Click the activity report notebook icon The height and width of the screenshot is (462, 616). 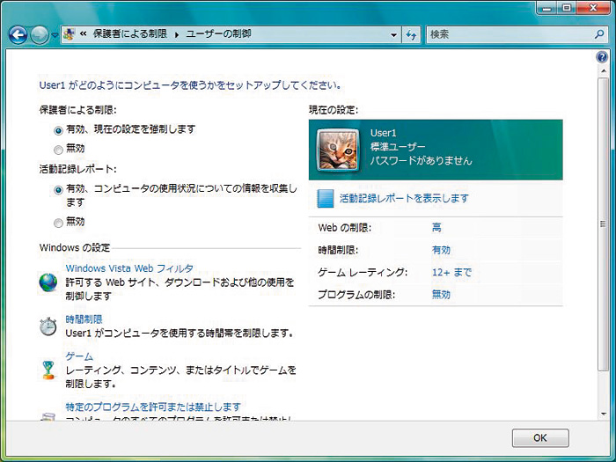click(326, 198)
